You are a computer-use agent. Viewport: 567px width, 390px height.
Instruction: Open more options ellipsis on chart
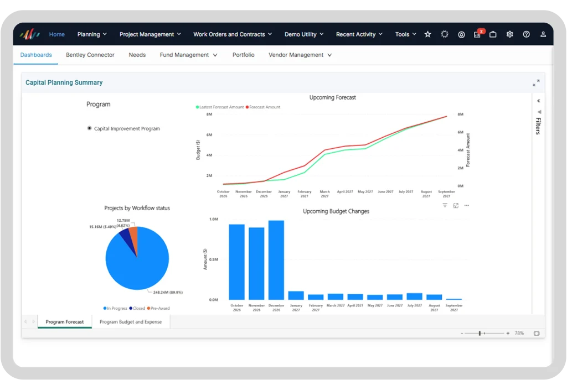(466, 205)
